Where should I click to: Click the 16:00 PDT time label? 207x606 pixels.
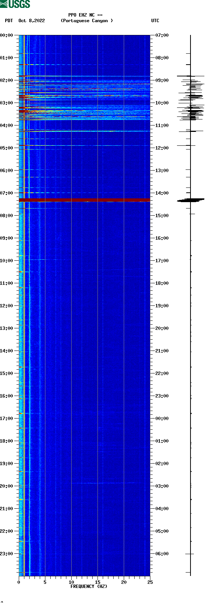coord(7,396)
